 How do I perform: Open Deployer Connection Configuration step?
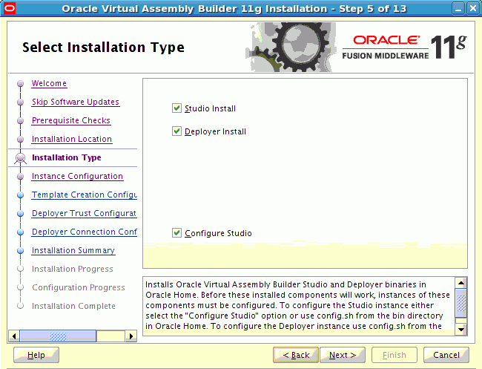coord(85,232)
